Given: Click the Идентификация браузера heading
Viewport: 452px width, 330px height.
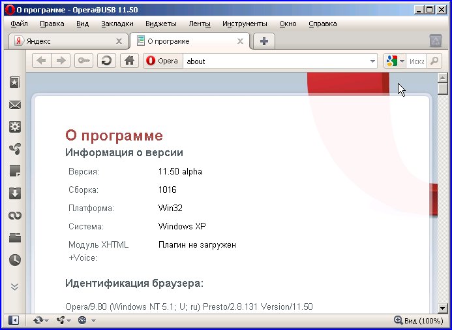Looking at the screenshot, I should [x=134, y=283].
